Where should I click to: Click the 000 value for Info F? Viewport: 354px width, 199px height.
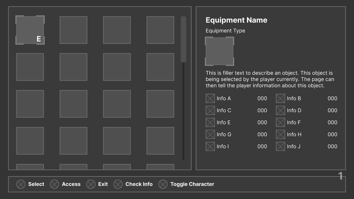pos(332,122)
